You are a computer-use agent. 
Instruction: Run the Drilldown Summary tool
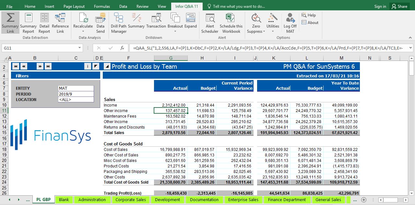(136, 21)
